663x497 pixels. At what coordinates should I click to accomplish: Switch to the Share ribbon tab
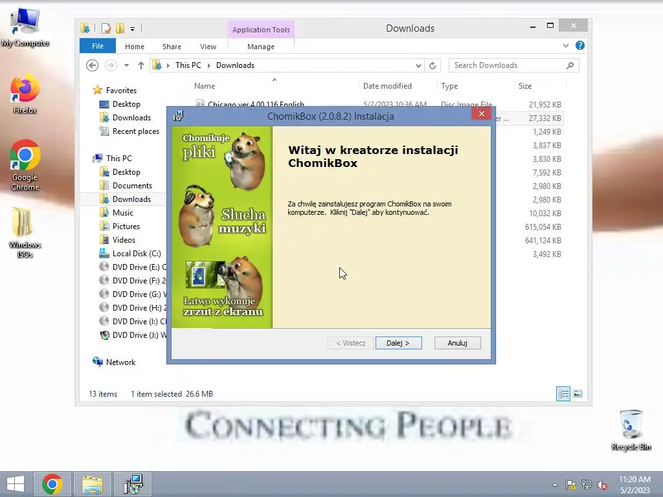tap(172, 47)
